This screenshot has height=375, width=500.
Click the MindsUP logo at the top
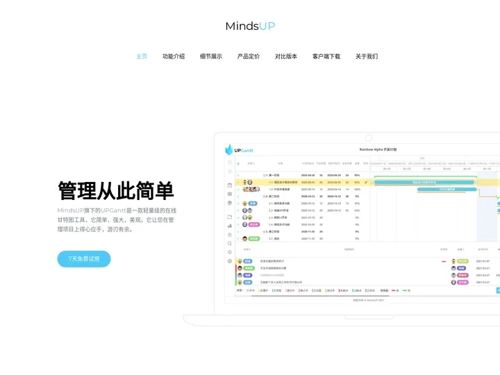(250, 26)
